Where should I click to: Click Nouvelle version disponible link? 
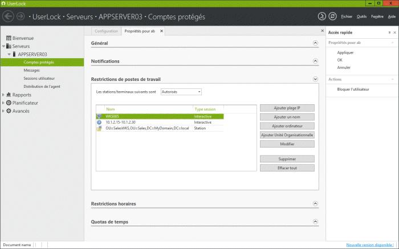370,244
